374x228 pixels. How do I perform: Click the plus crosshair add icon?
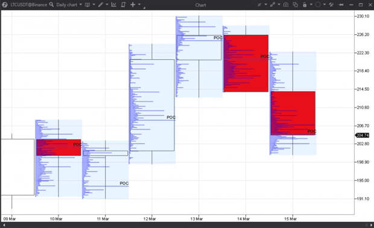click(133, 5)
